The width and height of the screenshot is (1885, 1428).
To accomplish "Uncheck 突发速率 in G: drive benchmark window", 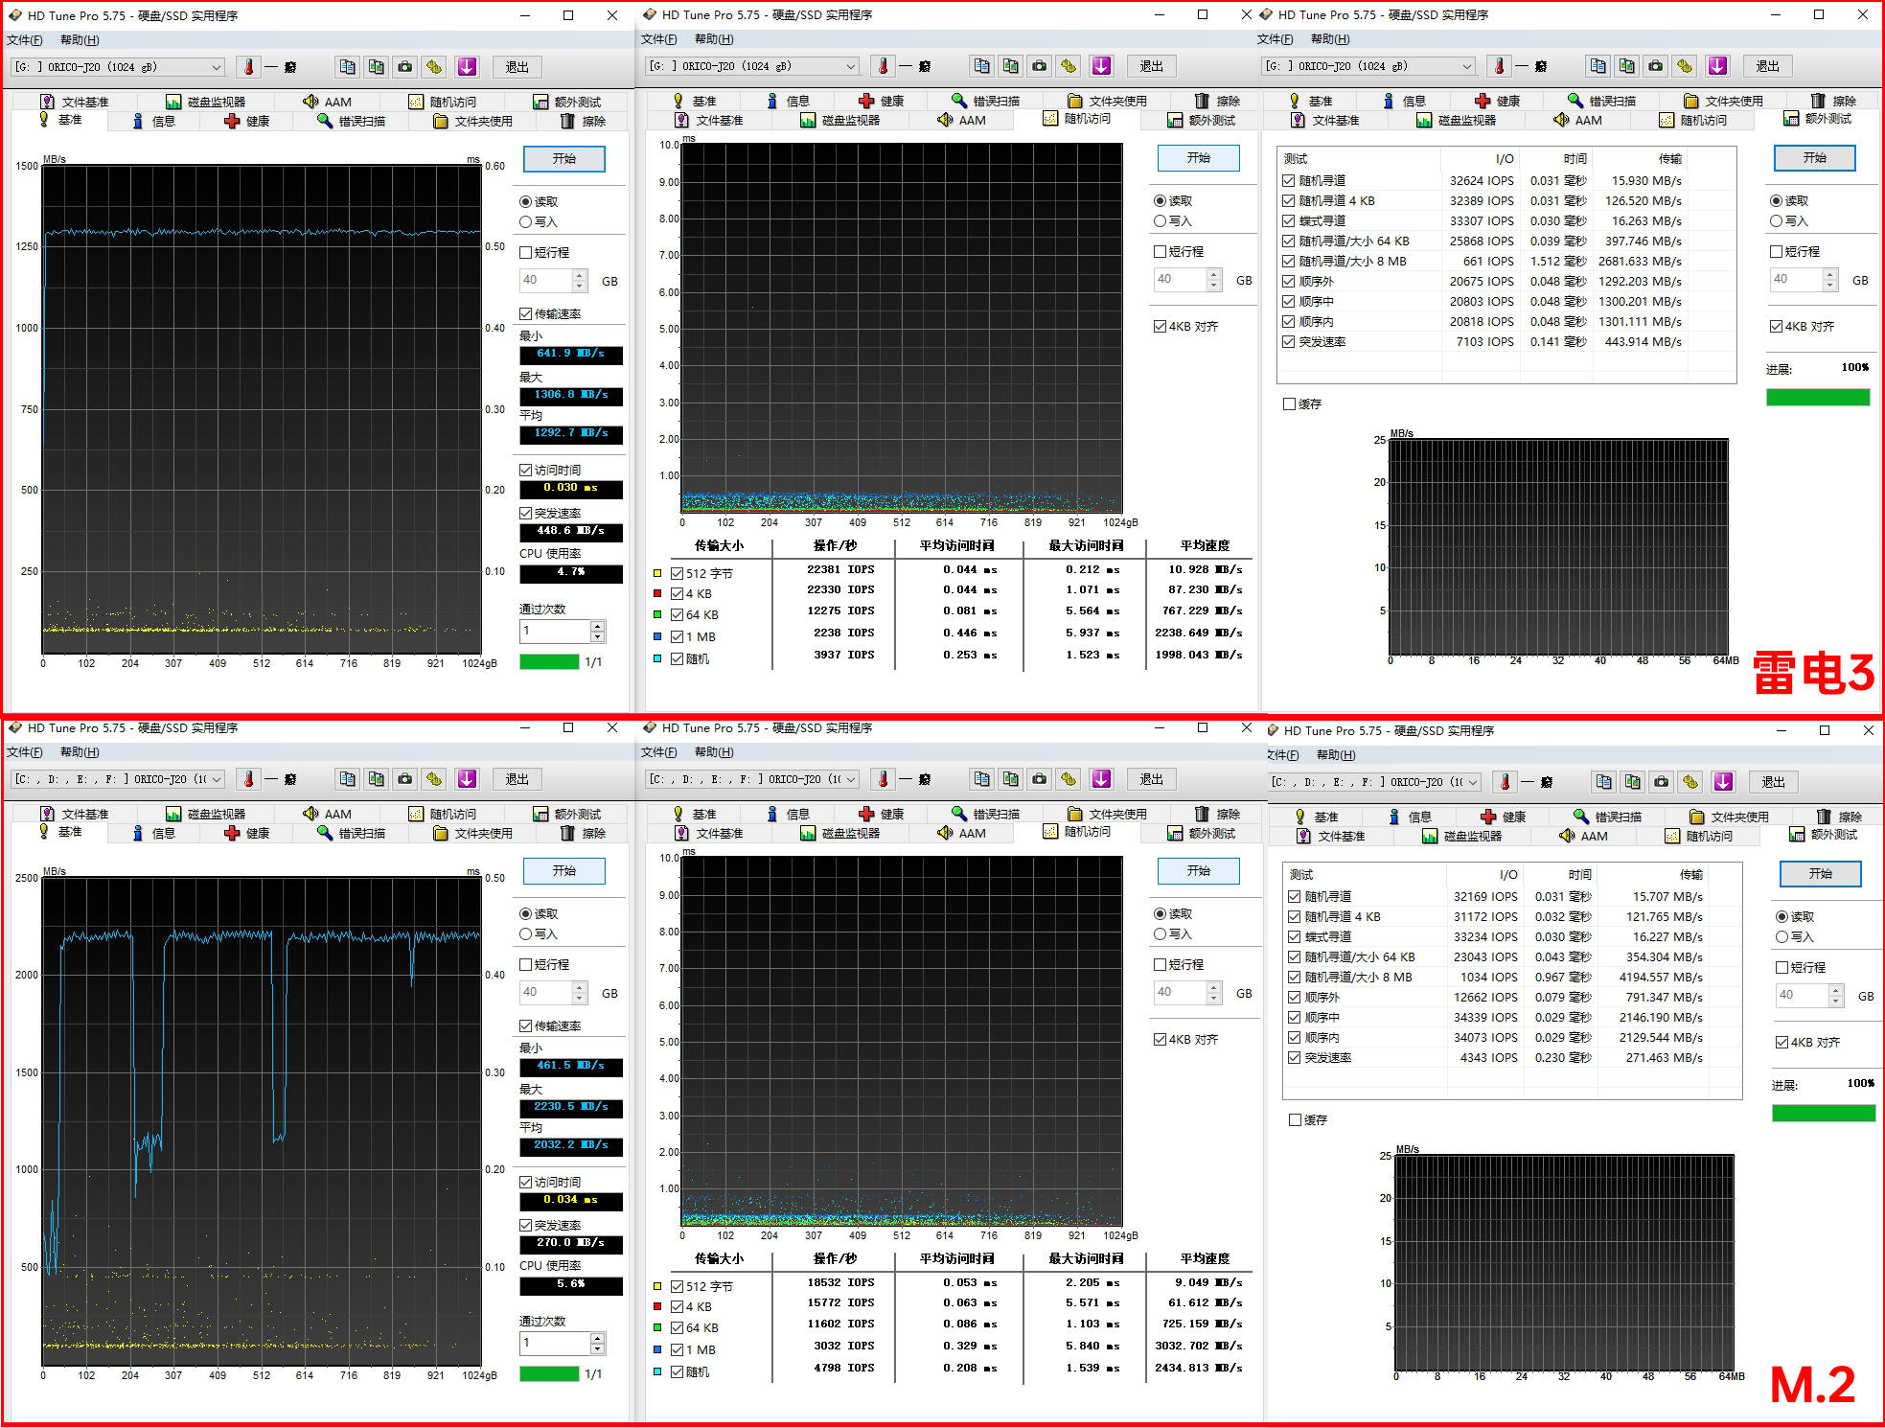I will (x=526, y=514).
